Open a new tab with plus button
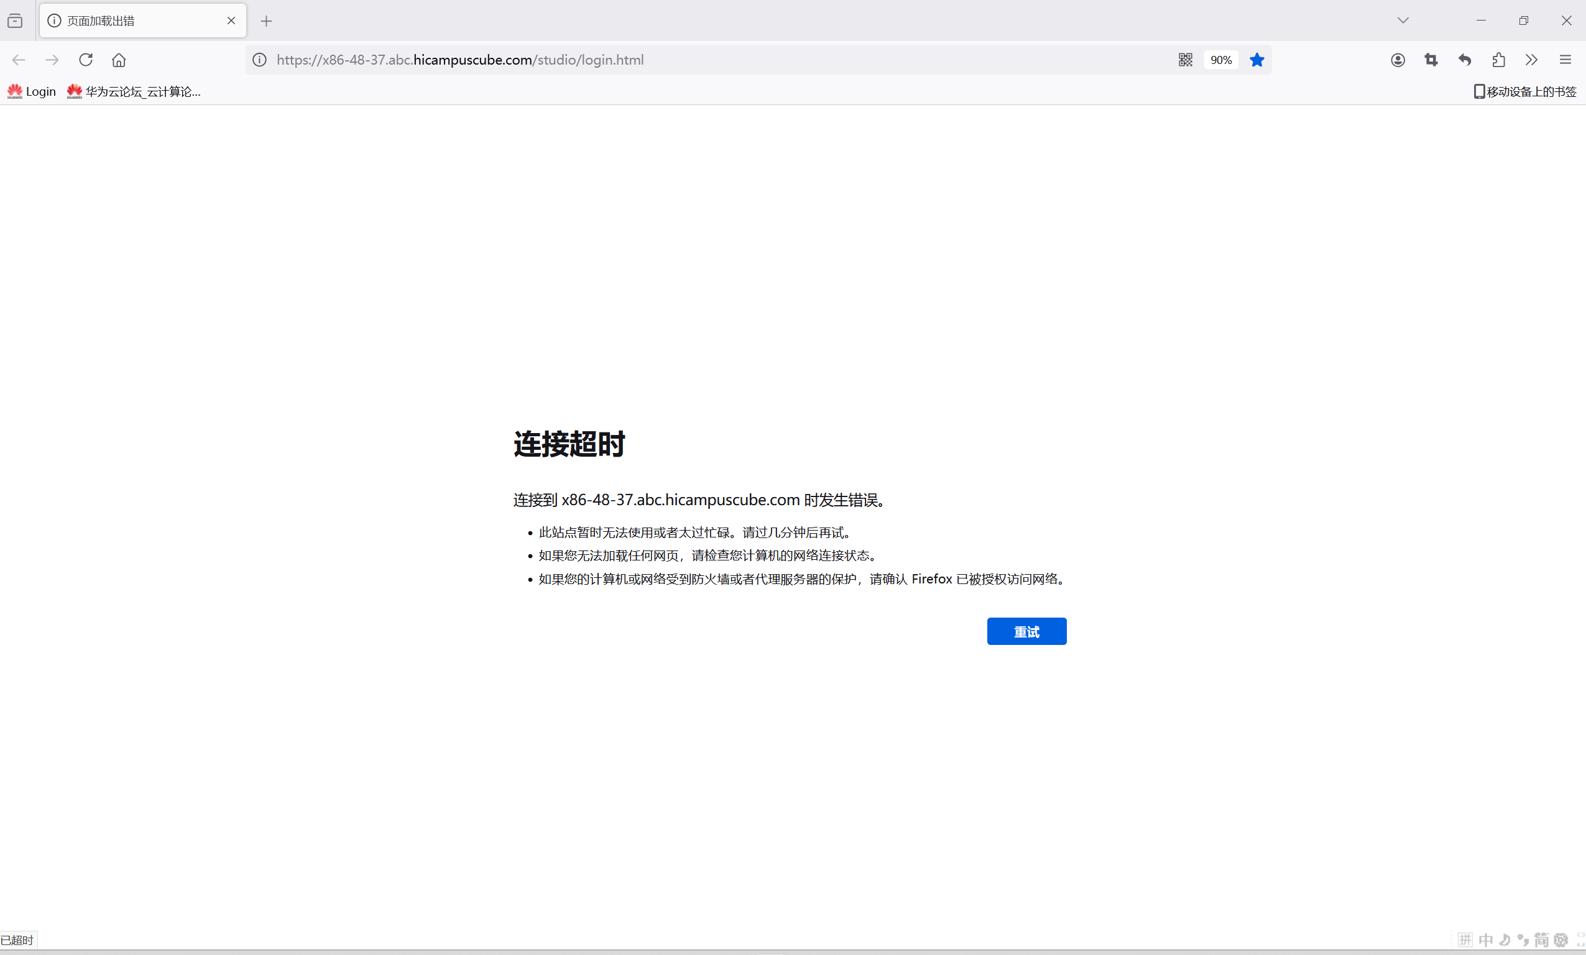The image size is (1586, 955). pos(267,21)
